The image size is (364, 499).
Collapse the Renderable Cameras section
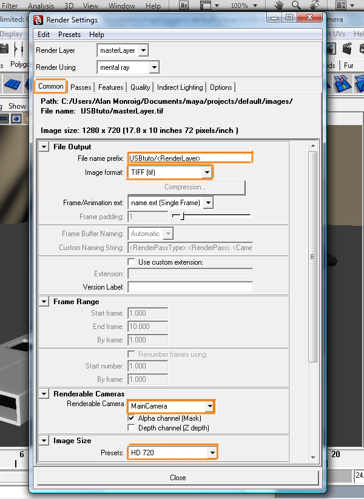(x=44, y=394)
